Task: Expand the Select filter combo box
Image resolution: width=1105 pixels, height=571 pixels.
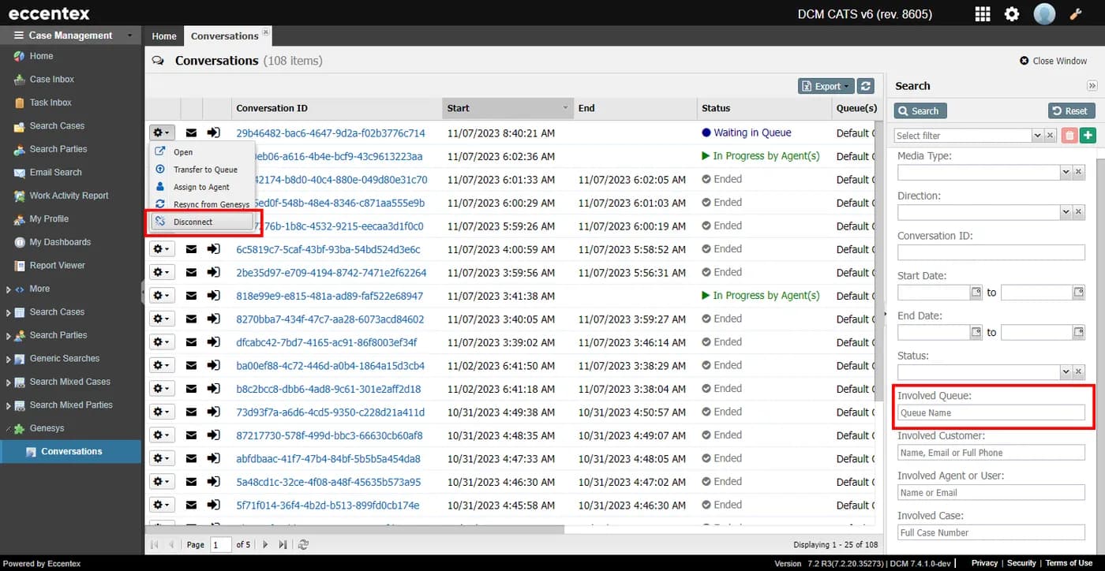Action: [x=1037, y=136]
